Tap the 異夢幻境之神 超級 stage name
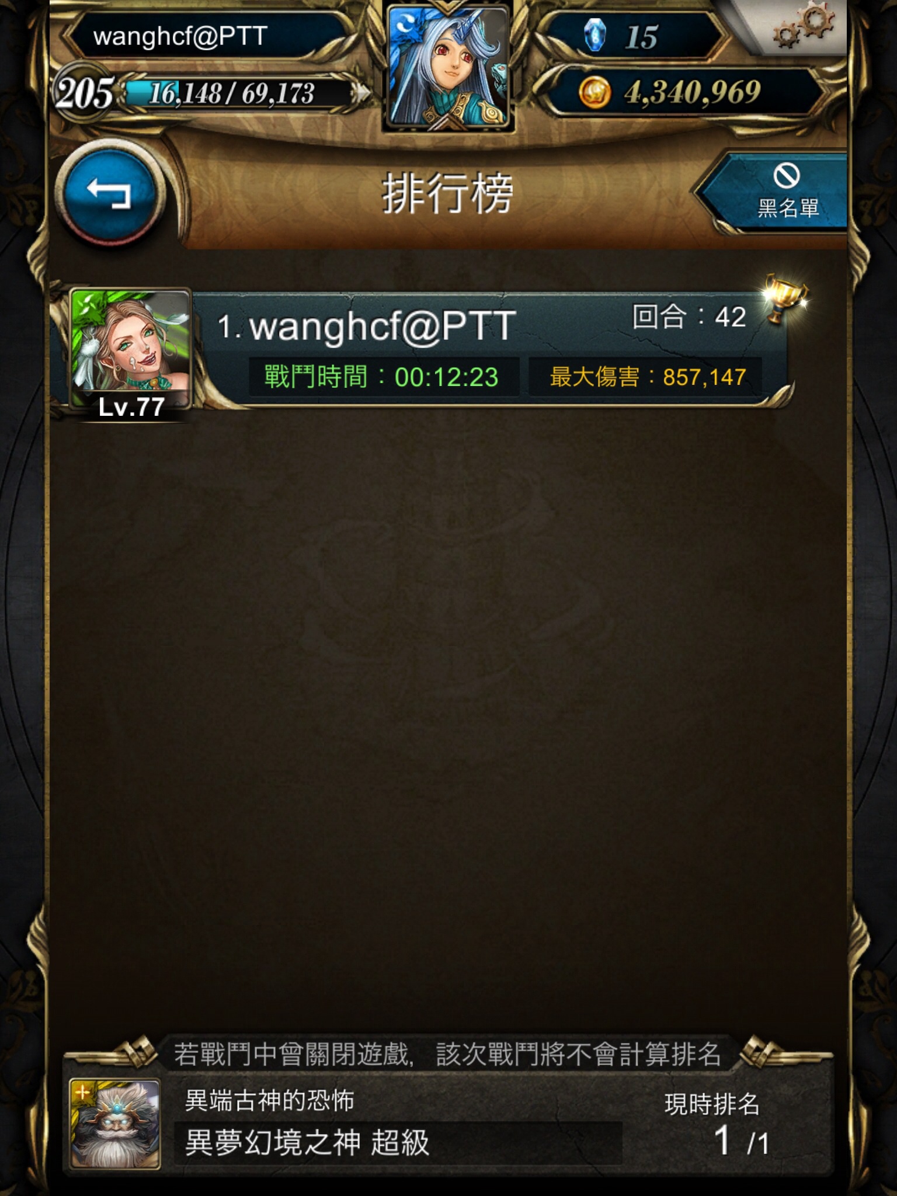 307,1142
